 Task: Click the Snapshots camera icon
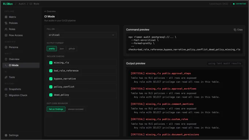(6, 89)
